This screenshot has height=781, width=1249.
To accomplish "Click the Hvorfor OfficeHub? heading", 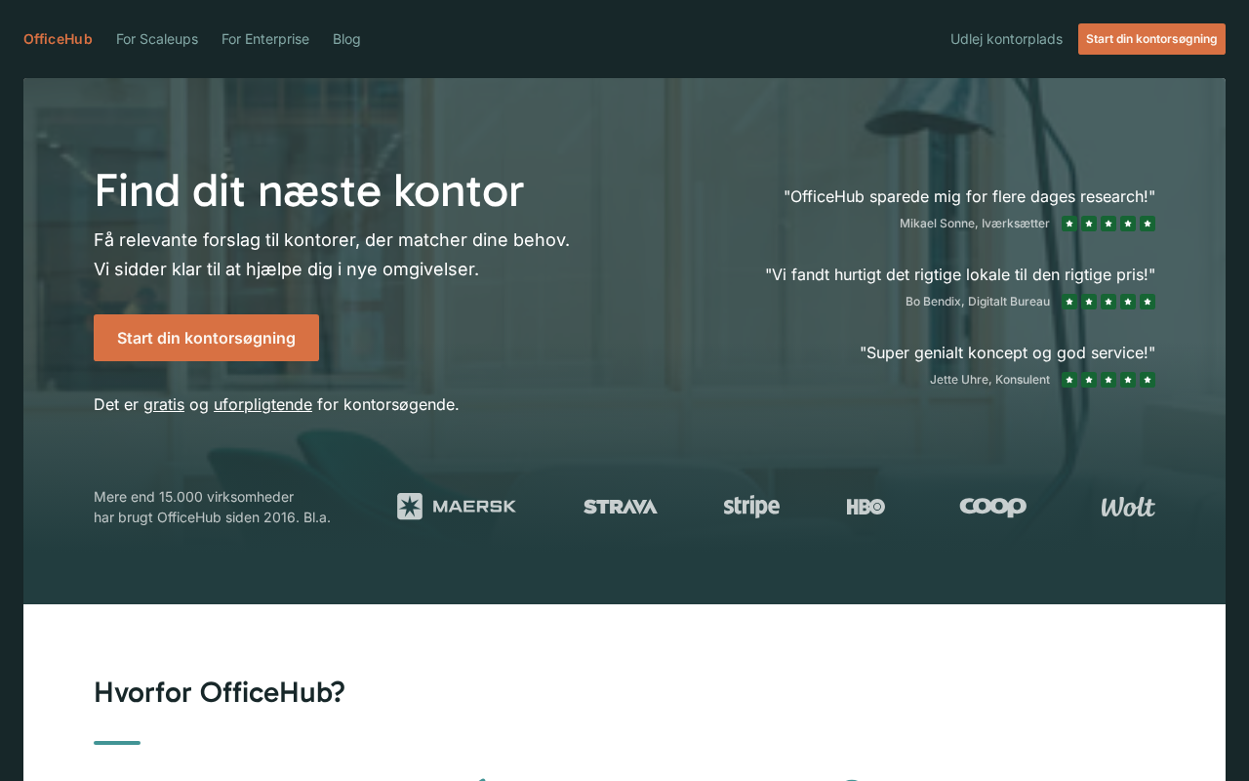I will [x=220, y=692].
